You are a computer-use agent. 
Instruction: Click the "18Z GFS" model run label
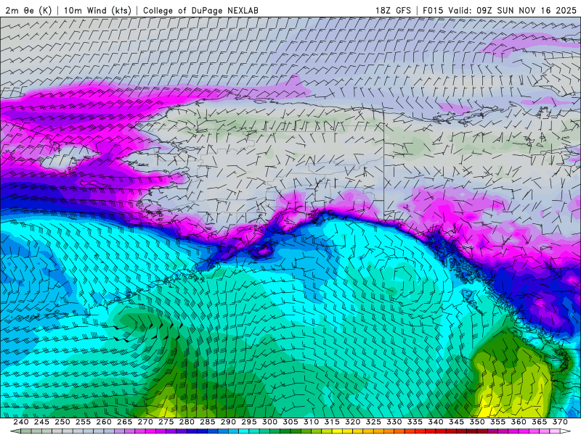pyautogui.click(x=393, y=10)
